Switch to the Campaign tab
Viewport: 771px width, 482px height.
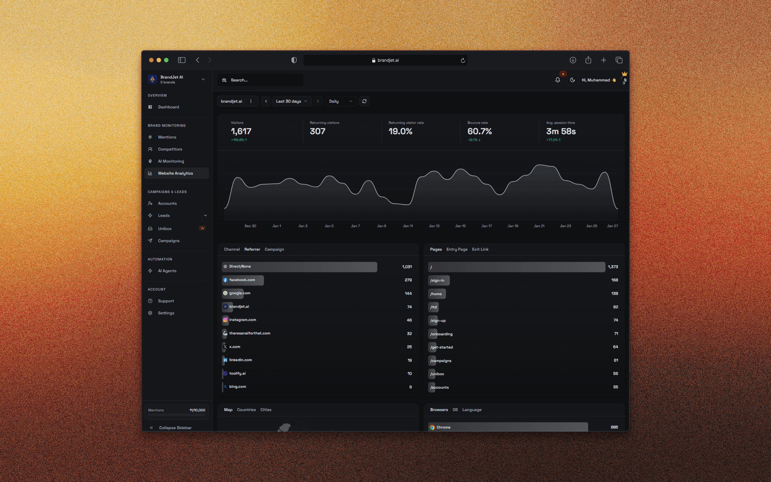click(x=274, y=249)
